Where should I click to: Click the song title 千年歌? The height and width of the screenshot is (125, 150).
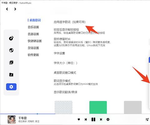point(22,118)
